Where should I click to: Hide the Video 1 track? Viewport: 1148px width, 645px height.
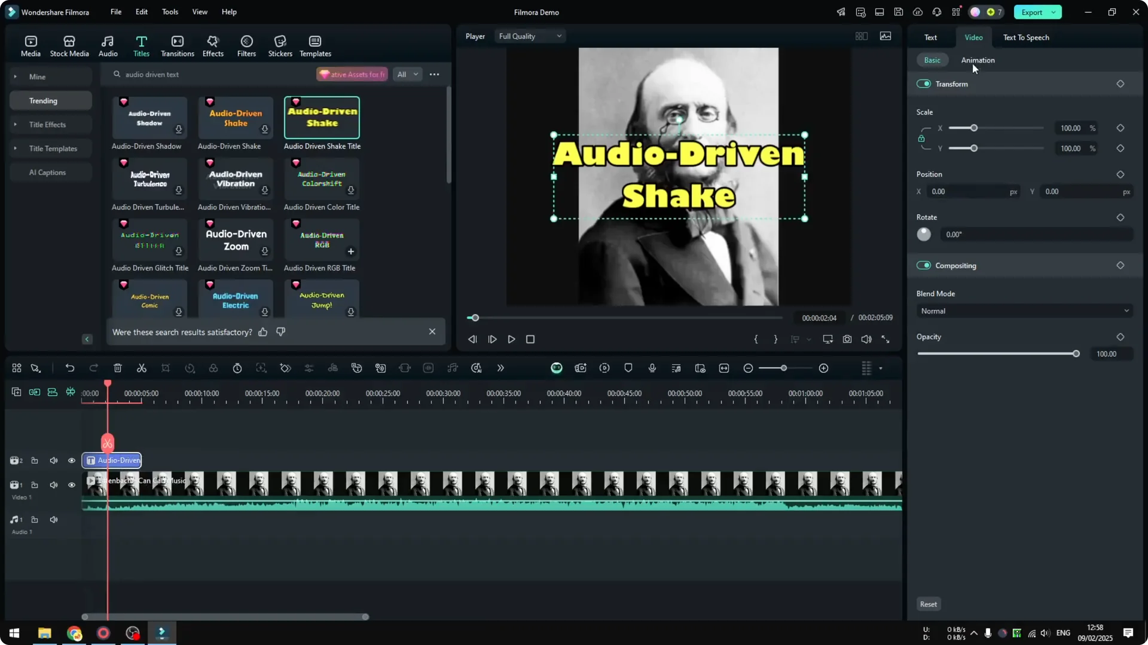(x=71, y=484)
